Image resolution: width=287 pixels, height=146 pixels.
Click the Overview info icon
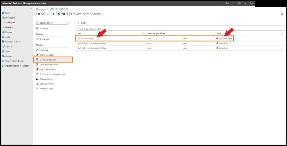[37, 28]
